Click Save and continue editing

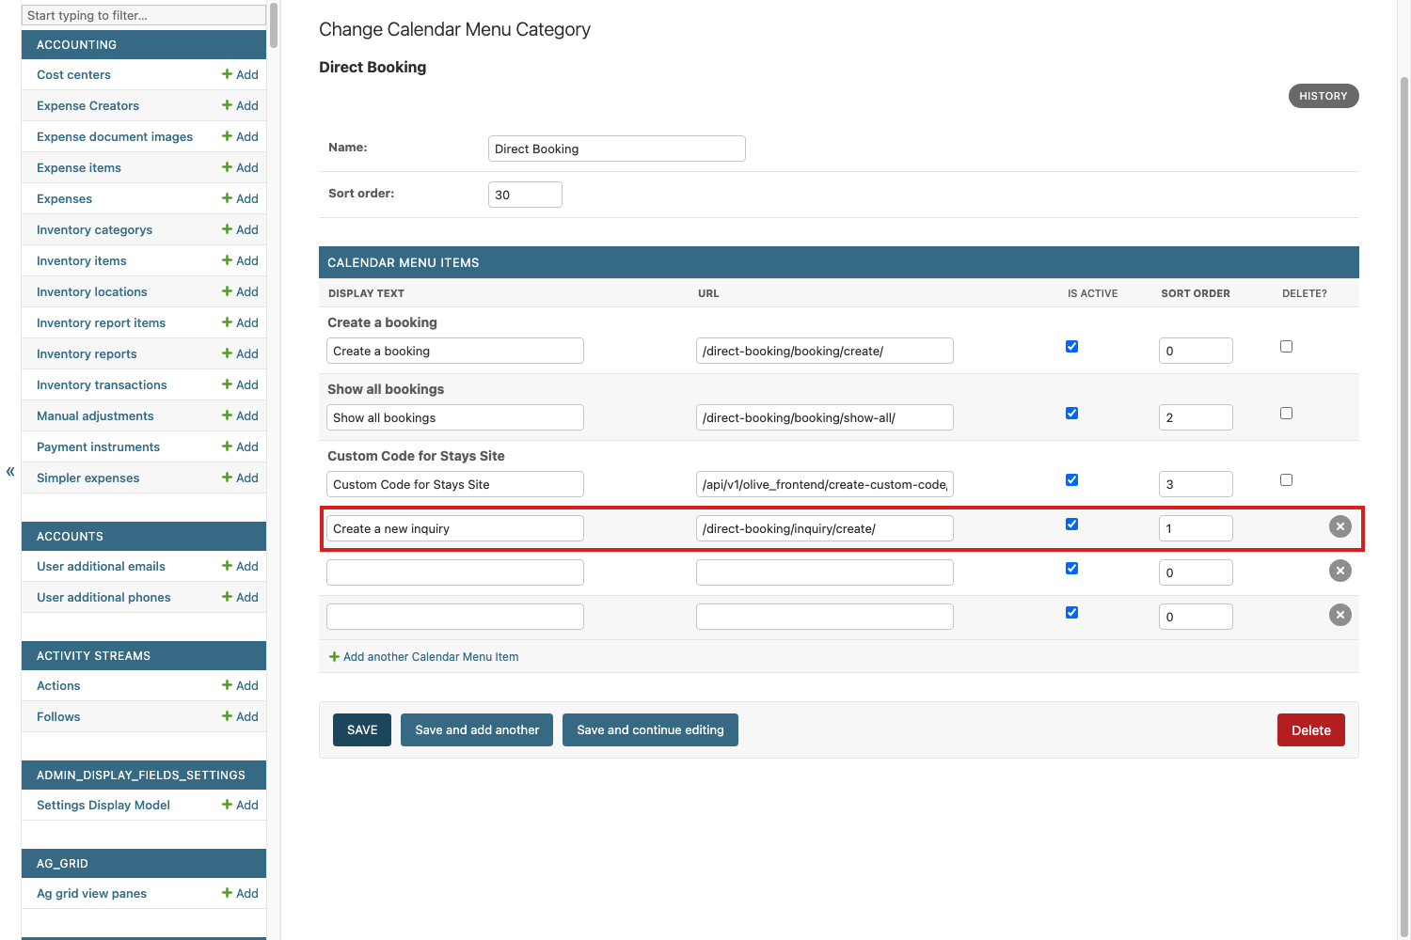pyautogui.click(x=650, y=729)
